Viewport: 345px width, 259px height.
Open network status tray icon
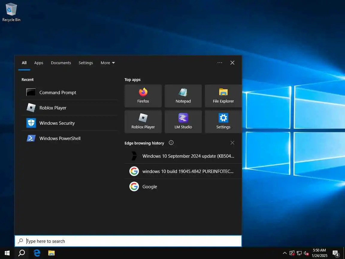pos(299,253)
